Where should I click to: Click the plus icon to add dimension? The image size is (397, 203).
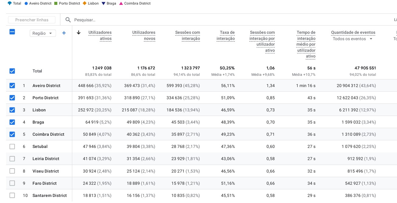point(64,33)
